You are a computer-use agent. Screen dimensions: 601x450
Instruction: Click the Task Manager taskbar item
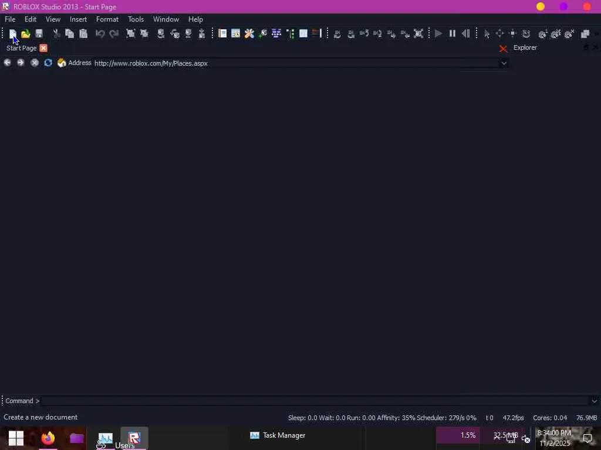pos(278,435)
